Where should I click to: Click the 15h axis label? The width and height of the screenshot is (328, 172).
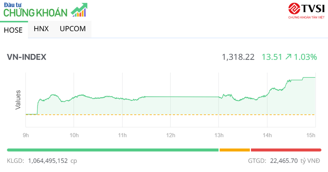311,135
